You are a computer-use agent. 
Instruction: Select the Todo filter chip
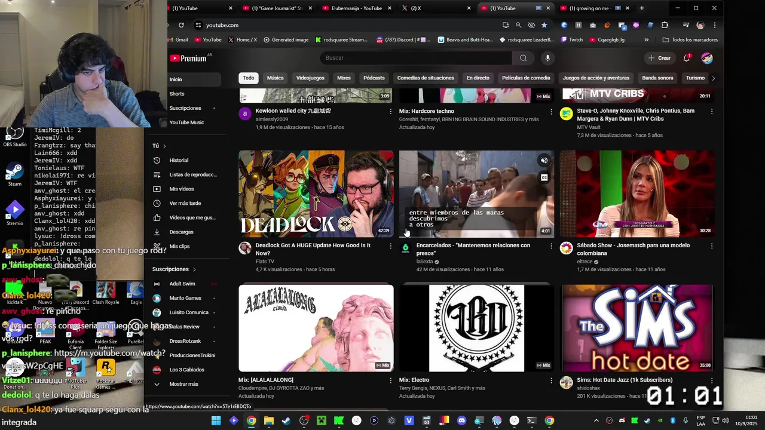click(x=249, y=78)
